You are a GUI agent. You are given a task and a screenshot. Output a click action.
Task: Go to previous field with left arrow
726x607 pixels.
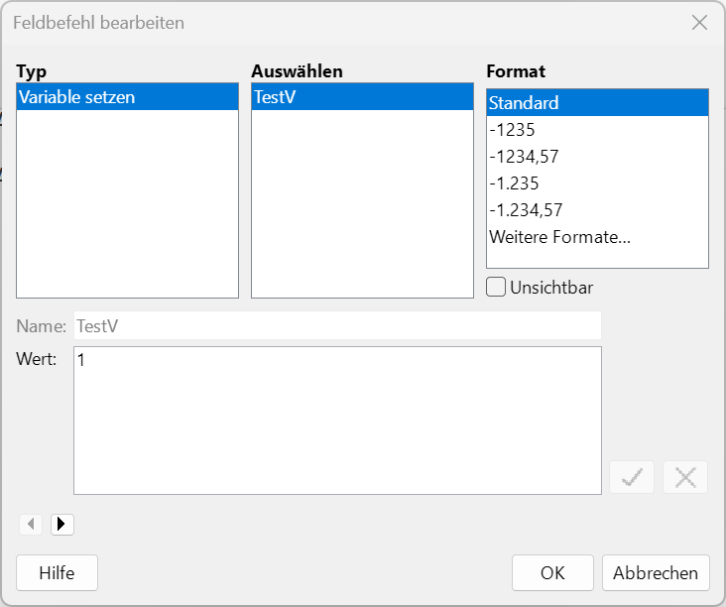tap(31, 524)
